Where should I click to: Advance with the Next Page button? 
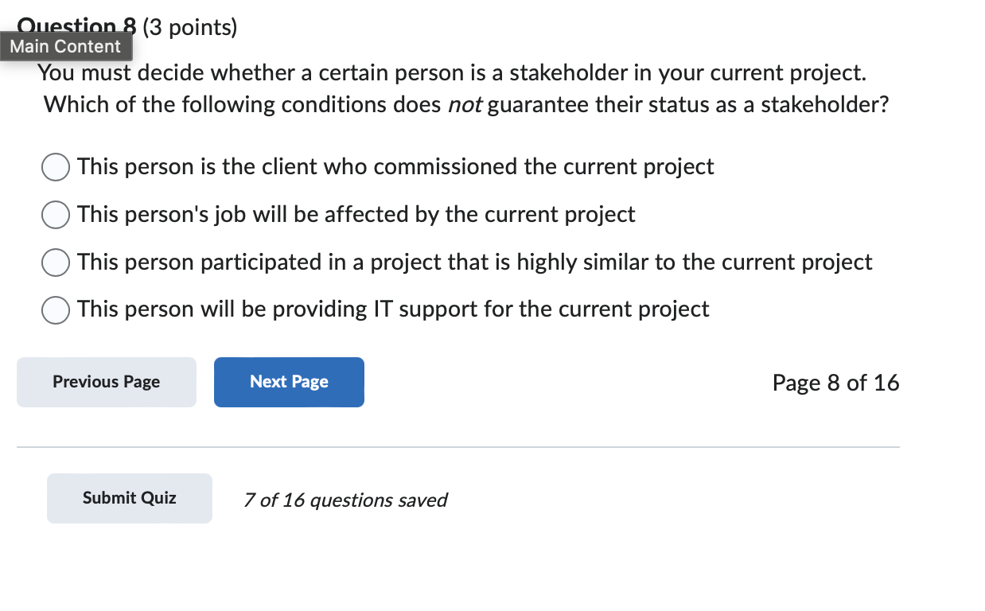click(289, 383)
